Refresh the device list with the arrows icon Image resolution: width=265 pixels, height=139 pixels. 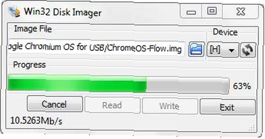tap(248, 50)
